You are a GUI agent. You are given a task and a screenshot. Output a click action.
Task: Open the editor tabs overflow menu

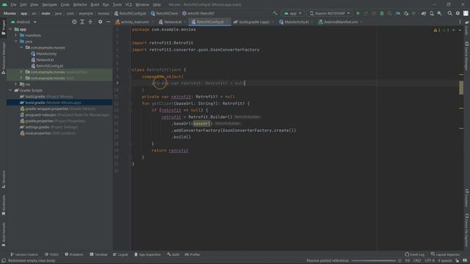tap(460, 22)
